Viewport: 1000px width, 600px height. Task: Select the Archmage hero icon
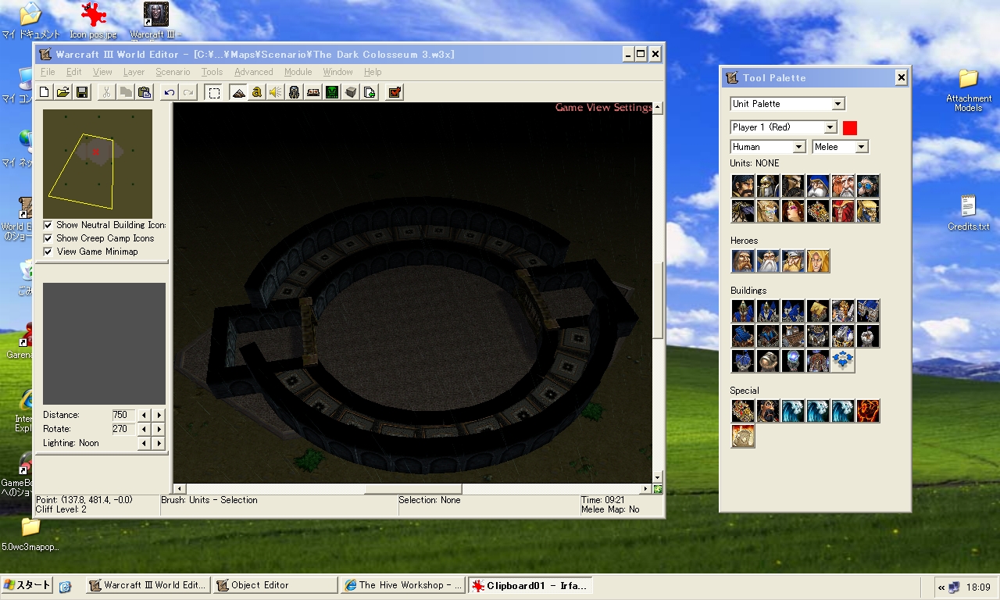[x=768, y=261]
